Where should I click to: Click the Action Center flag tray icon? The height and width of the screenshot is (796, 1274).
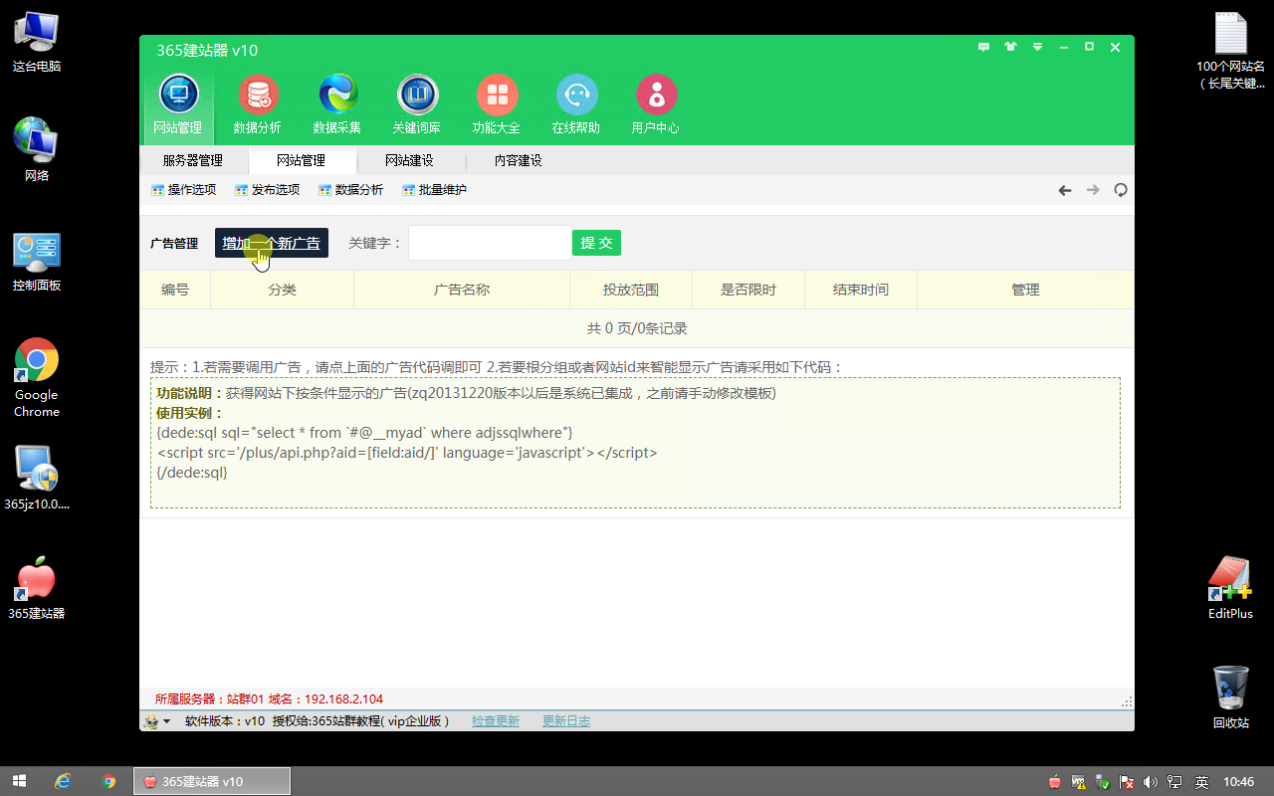coord(1127,782)
